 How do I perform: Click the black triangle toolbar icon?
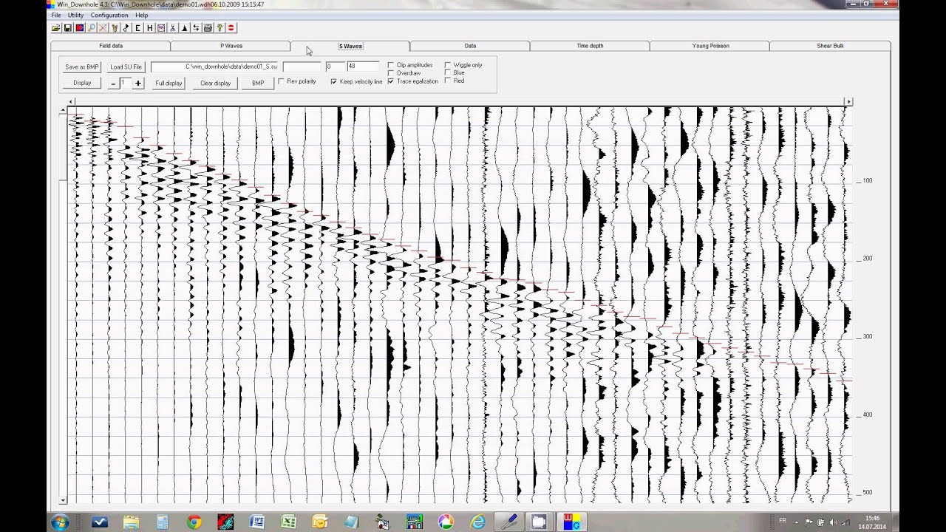[184, 28]
